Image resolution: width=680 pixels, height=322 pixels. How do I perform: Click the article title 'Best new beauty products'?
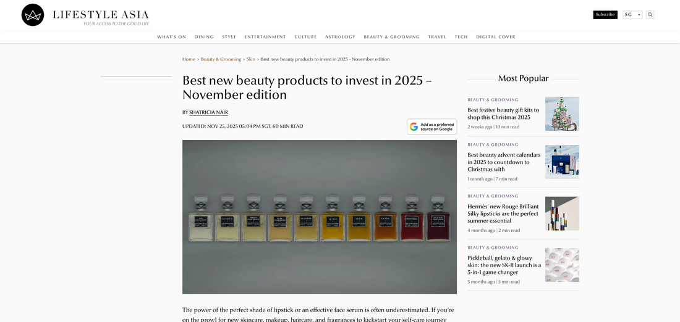(x=307, y=87)
